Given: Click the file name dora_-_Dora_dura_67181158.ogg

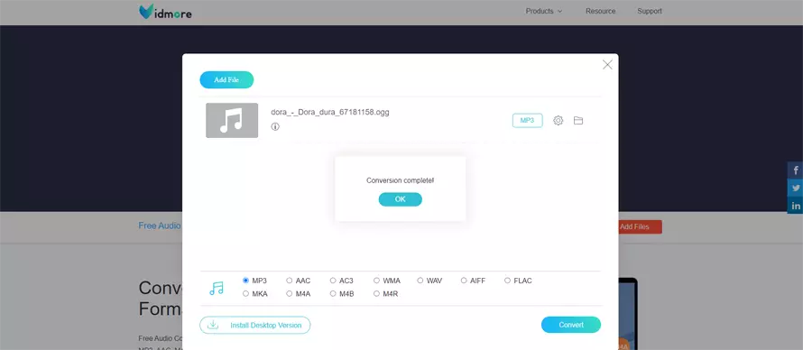Looking at the screenshot, I should pos(330,112).
